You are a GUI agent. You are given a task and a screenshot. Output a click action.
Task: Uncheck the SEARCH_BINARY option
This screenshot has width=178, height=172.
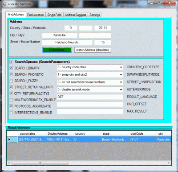11,68
